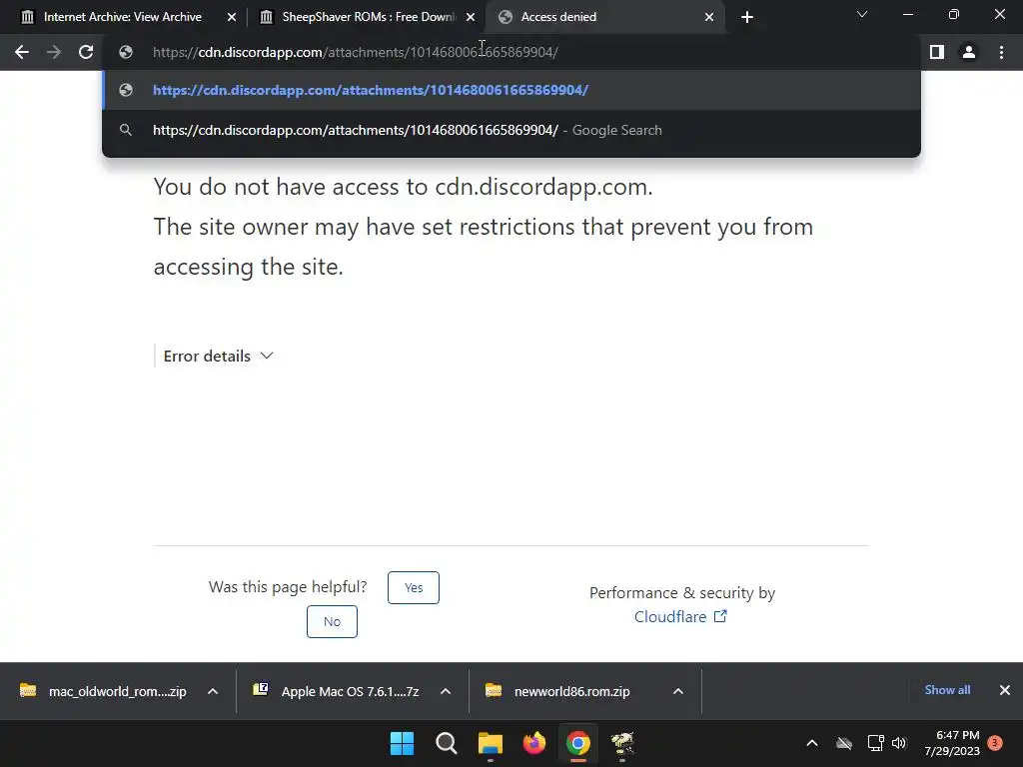
Task: Click the site info globe icon in address bar
Action: pyautogui.click(x=126, y=52)
